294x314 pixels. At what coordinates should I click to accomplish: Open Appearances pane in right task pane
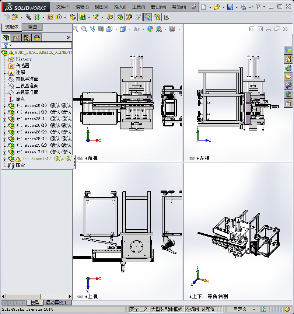click(x=288, y=94)
